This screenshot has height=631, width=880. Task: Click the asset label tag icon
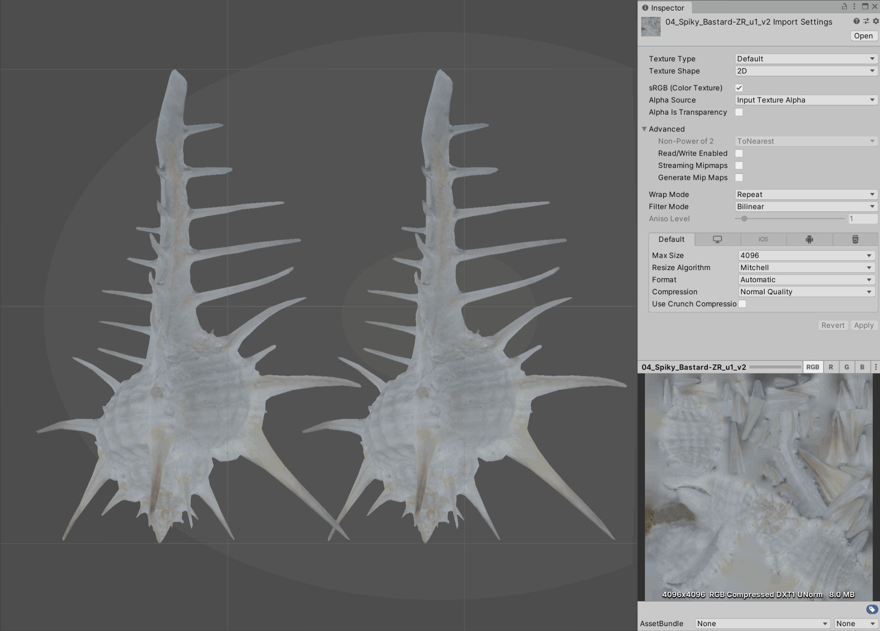872,609
